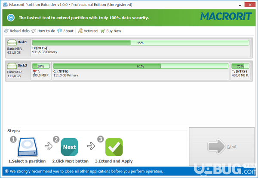Click the status bar recommendation message
This screenshot has width=258, height=178.
pos(86,171)
